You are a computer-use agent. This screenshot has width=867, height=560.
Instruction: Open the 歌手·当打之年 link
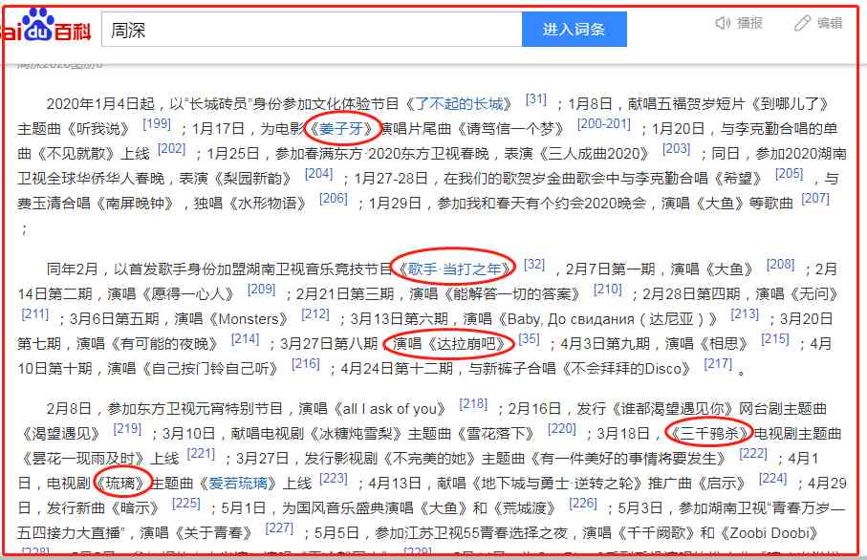(x=454, y=269)
